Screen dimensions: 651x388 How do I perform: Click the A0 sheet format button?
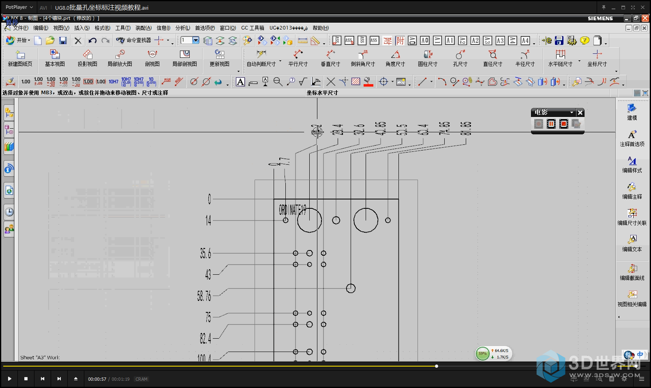coord(425,40)
